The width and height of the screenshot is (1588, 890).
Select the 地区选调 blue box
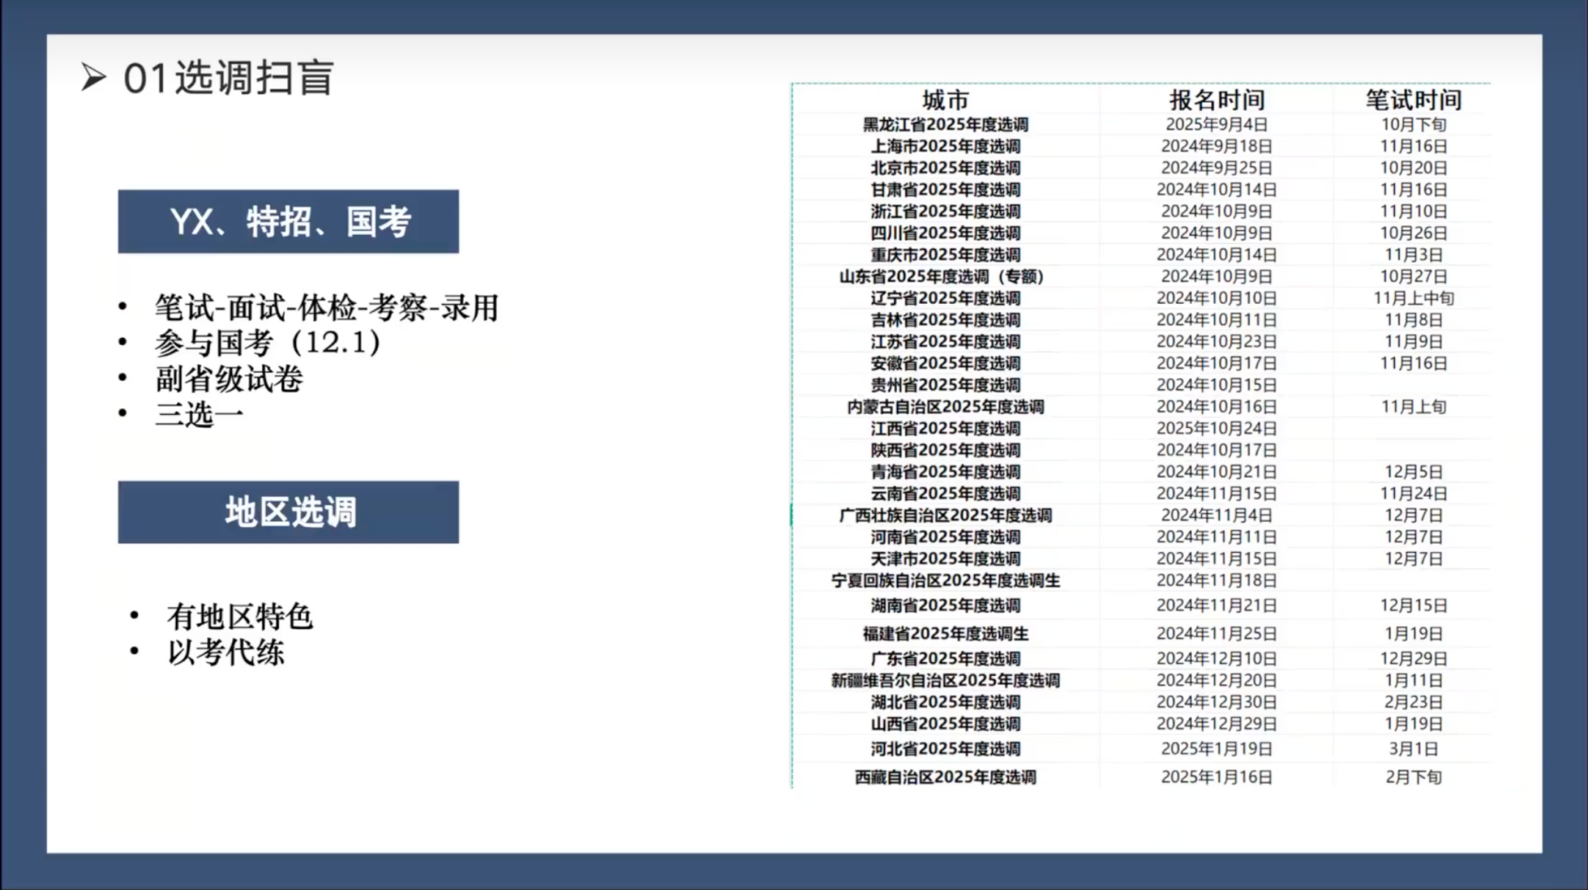288,512
